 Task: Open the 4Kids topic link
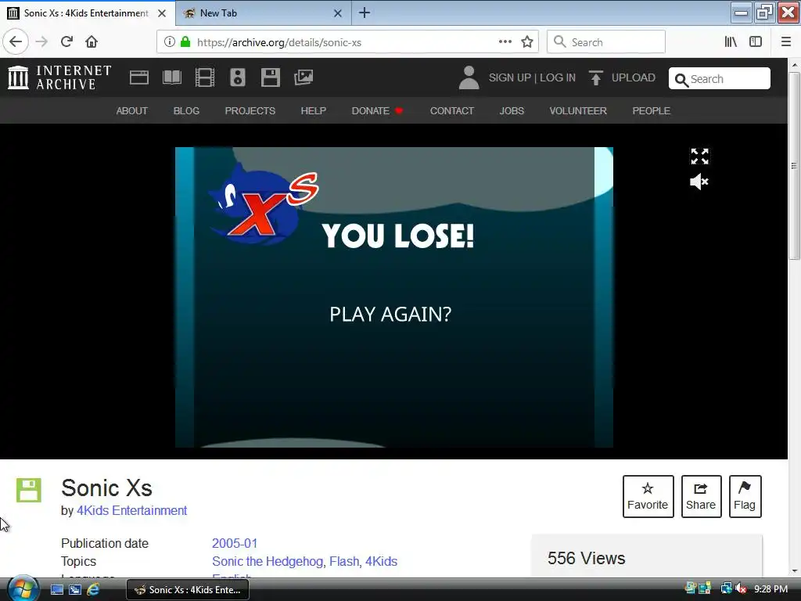[381, 562]
